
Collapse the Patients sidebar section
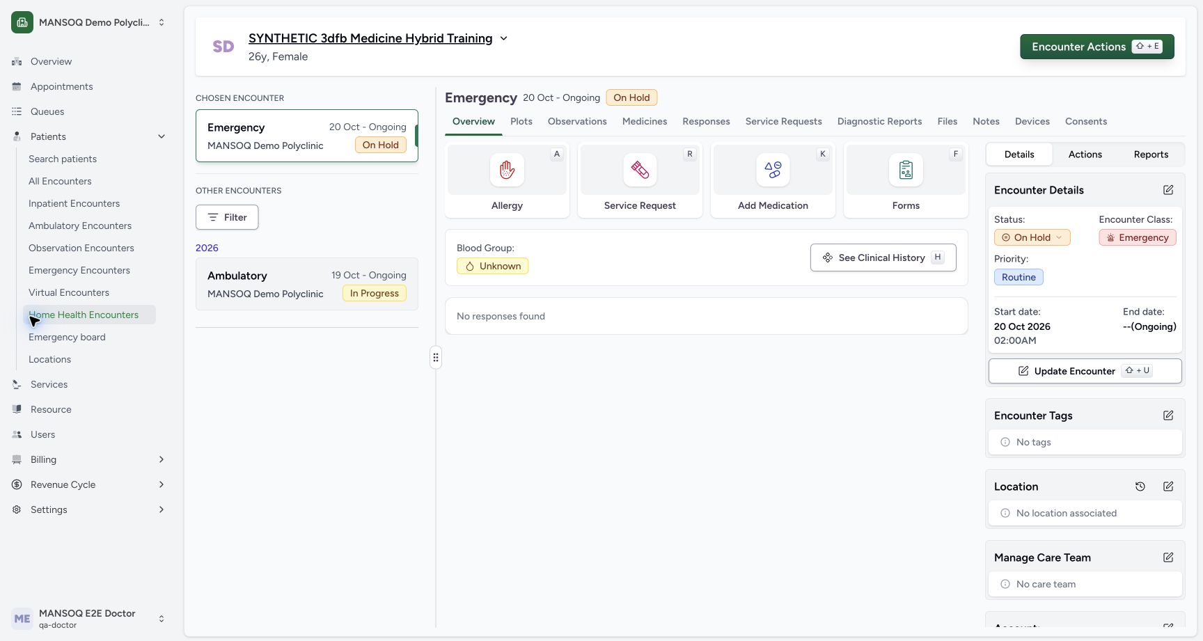click(x=162, y=136)
